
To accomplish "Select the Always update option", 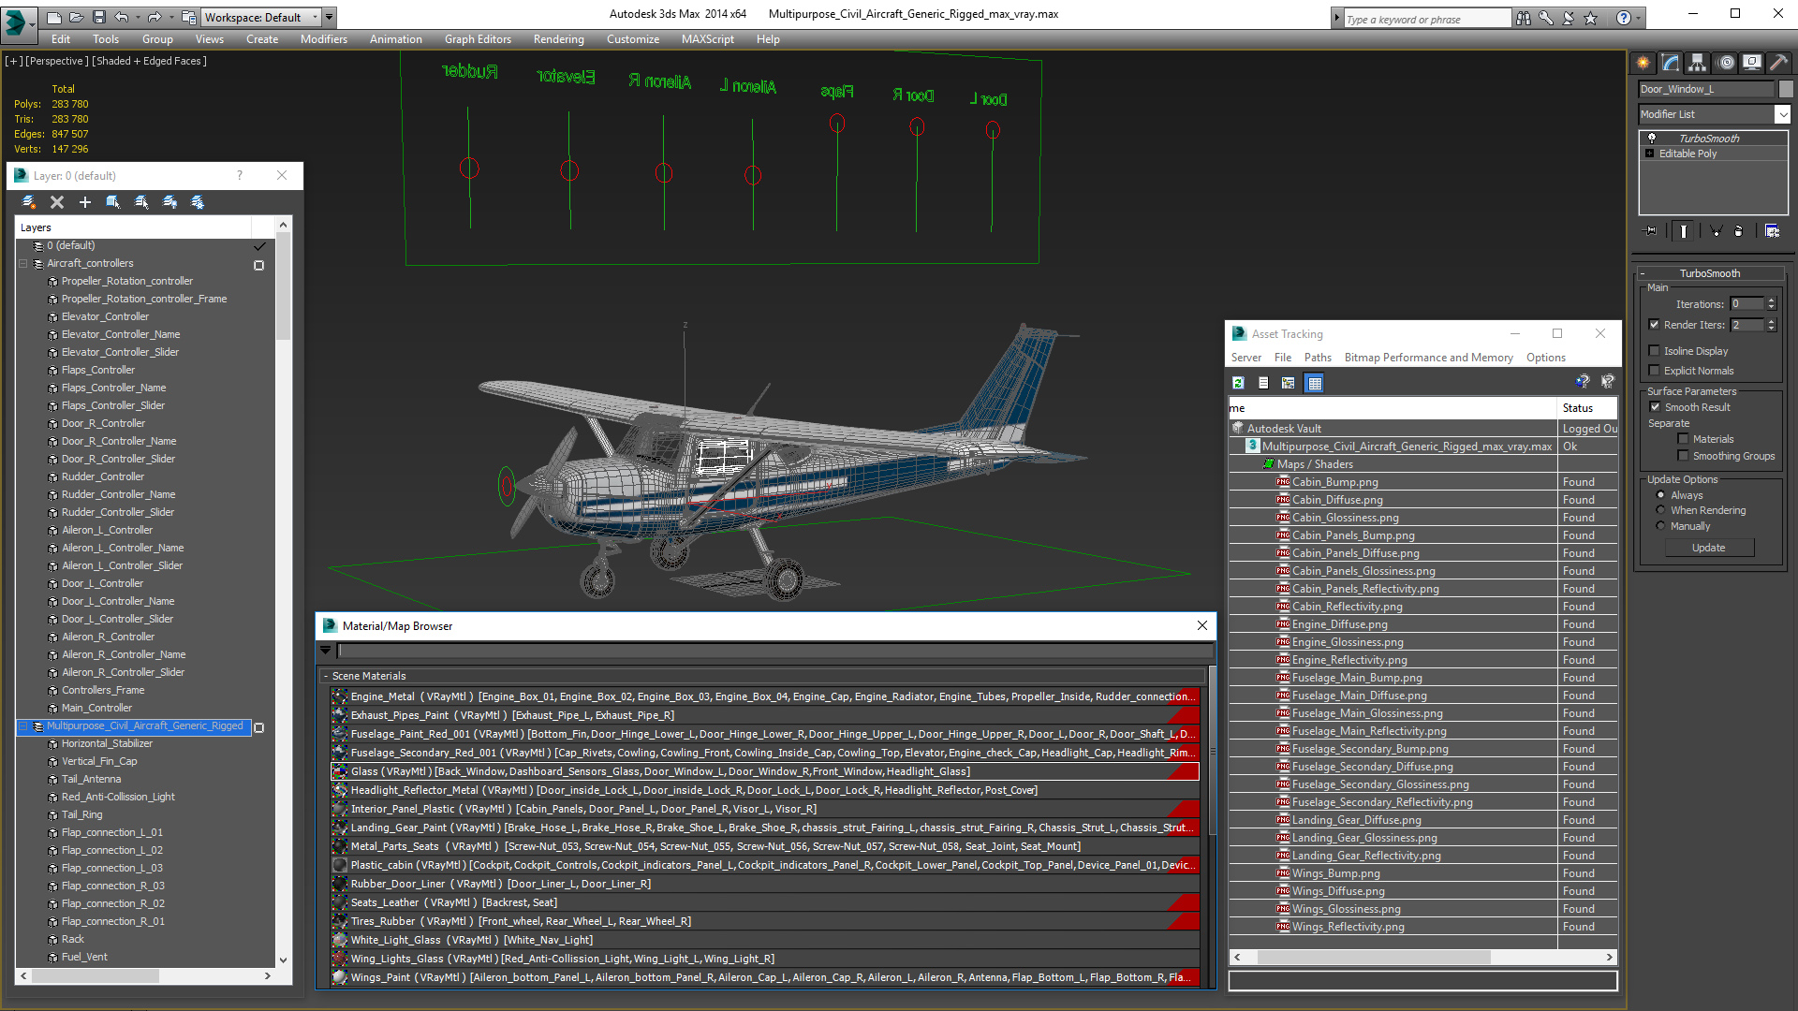I will (x=1661, y=495).
